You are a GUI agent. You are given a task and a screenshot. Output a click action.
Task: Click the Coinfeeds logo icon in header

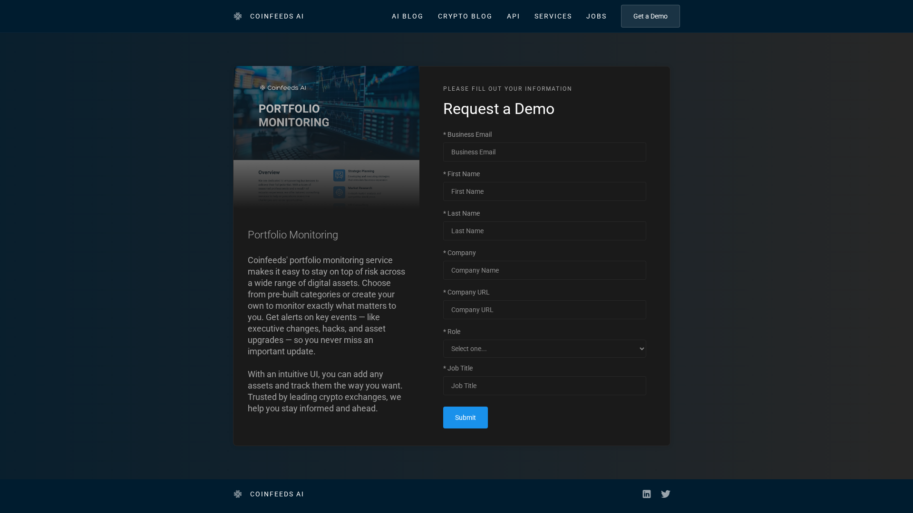click(238, 16)
